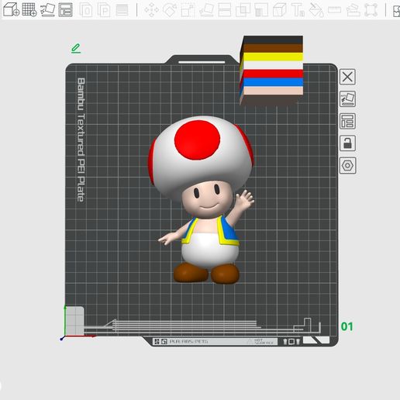Select the Measure ruler tool
The height and width of the screenshot is (400, 400).
[x=334, y=10]
